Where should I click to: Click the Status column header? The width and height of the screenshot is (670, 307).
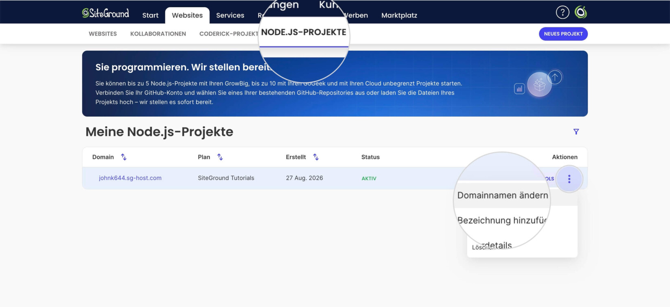[x=370, y=157]
